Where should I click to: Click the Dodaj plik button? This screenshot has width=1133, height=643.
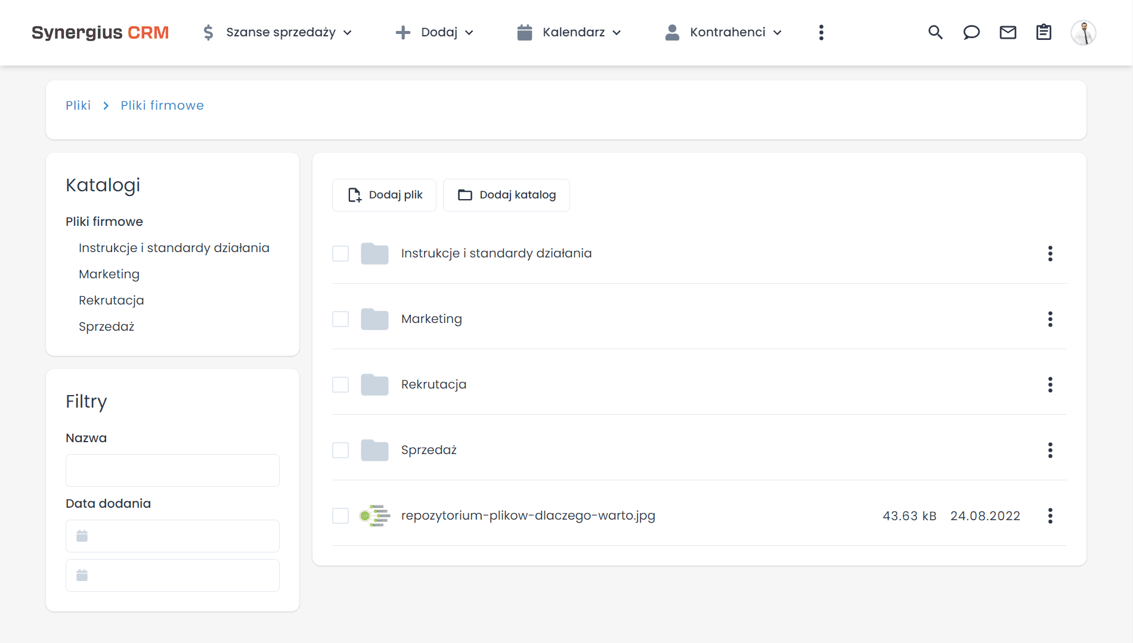pyautogui.click(x=383, y=195)
